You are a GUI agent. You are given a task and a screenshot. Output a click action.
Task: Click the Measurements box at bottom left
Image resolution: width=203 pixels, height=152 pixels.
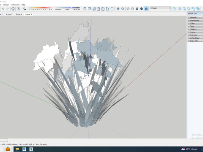click(4, 140)
